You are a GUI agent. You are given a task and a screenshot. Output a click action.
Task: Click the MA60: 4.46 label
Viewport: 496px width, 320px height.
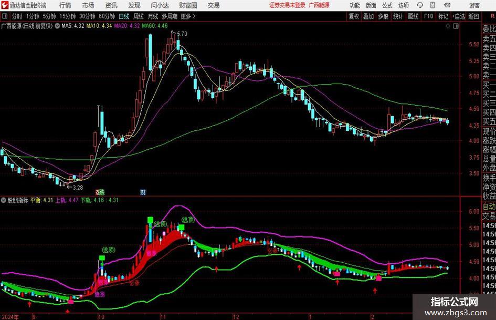click(x=155, y=26)
